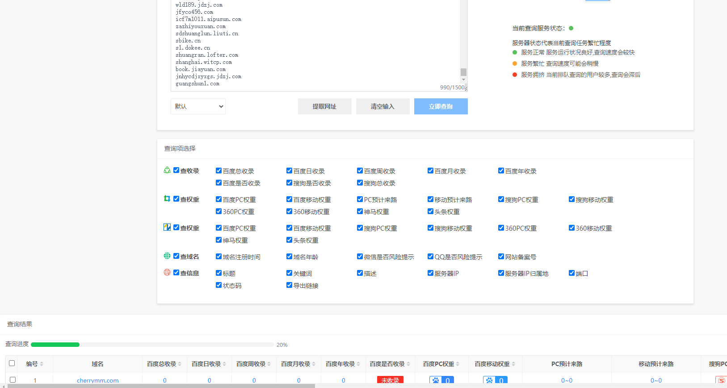This screenshot has width=727, height=388.
Task: Click the horizontal scrollbar at page bottom
Action: [x=161, y=386]
